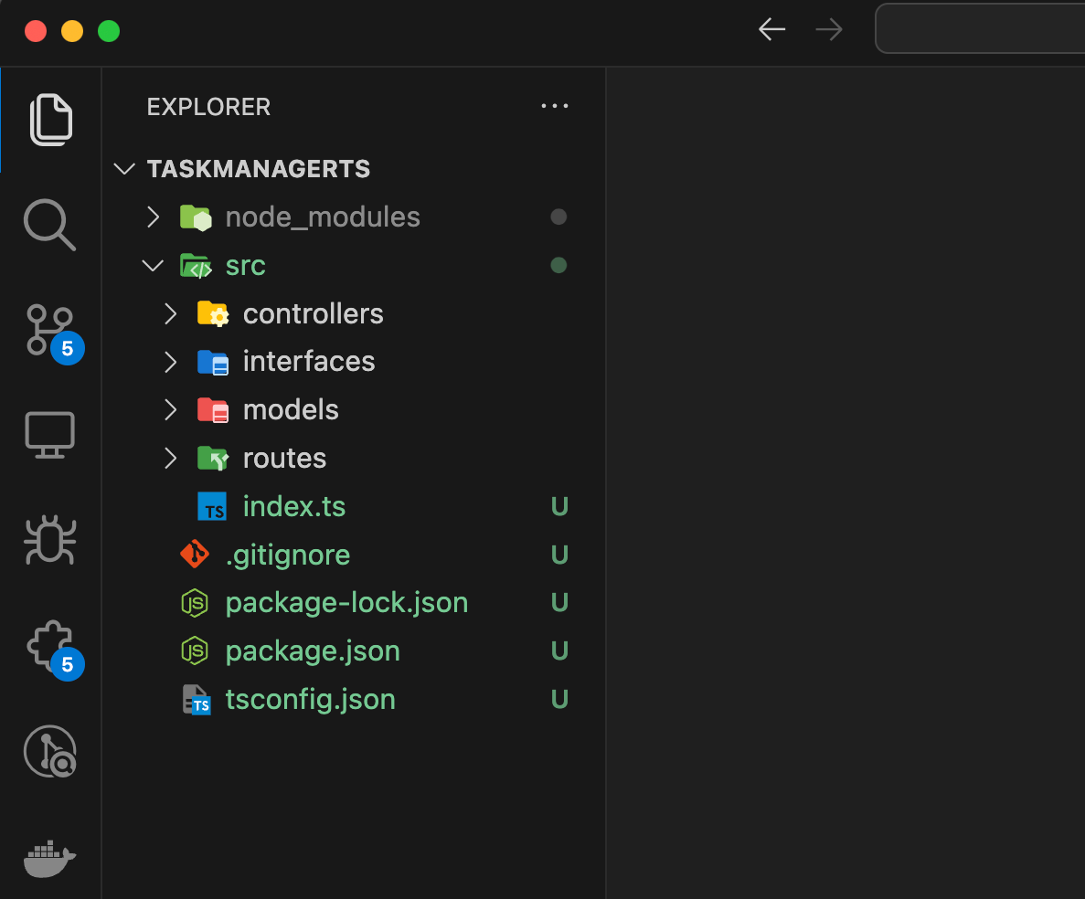This screenshot has width=1085, height=899.
Task: Open the Remote Explorer view
Action: 50,435
